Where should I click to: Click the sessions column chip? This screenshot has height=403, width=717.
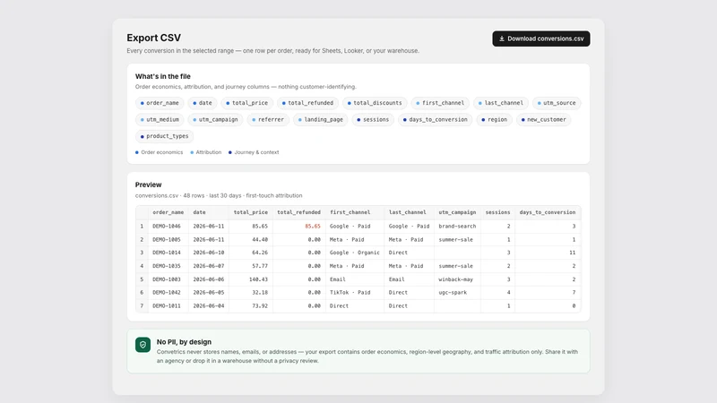point(373,120)
